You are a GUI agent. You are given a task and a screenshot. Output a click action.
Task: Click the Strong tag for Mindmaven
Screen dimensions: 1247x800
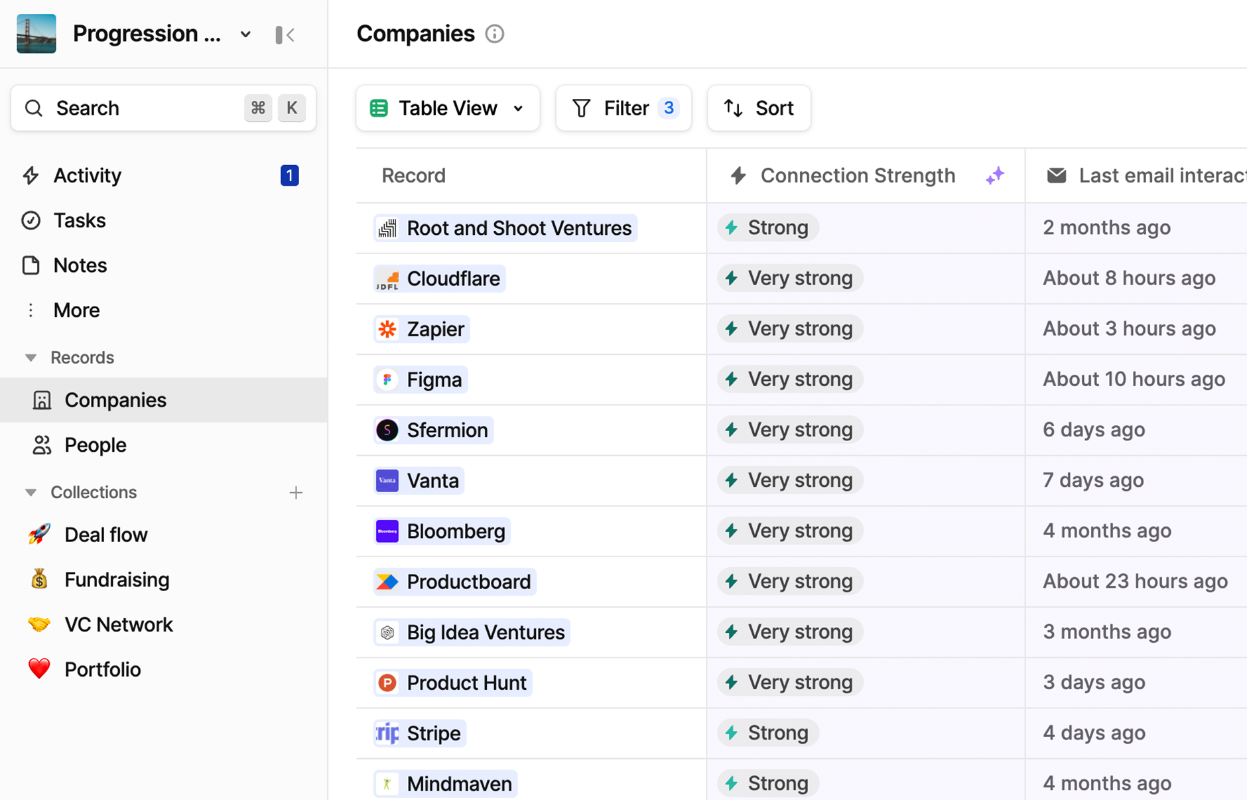(768, 783)
